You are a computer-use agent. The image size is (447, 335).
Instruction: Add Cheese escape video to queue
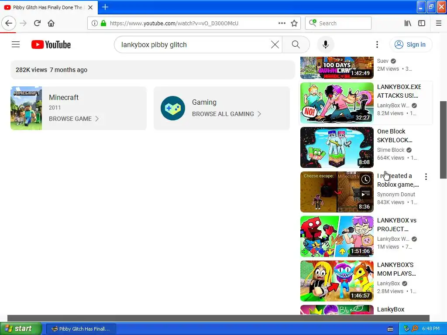point(365,194)
